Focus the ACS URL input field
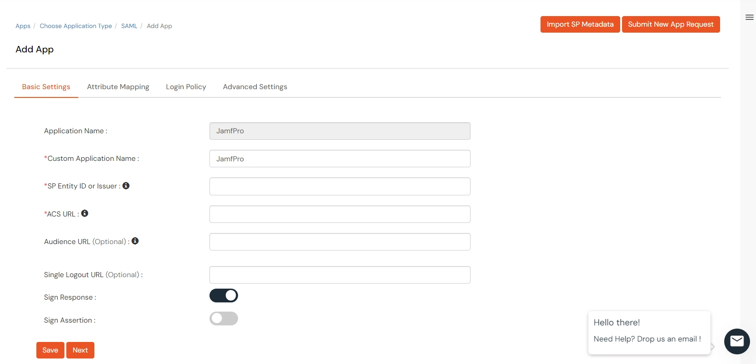 pyautogui.click(x=340, y=214)
